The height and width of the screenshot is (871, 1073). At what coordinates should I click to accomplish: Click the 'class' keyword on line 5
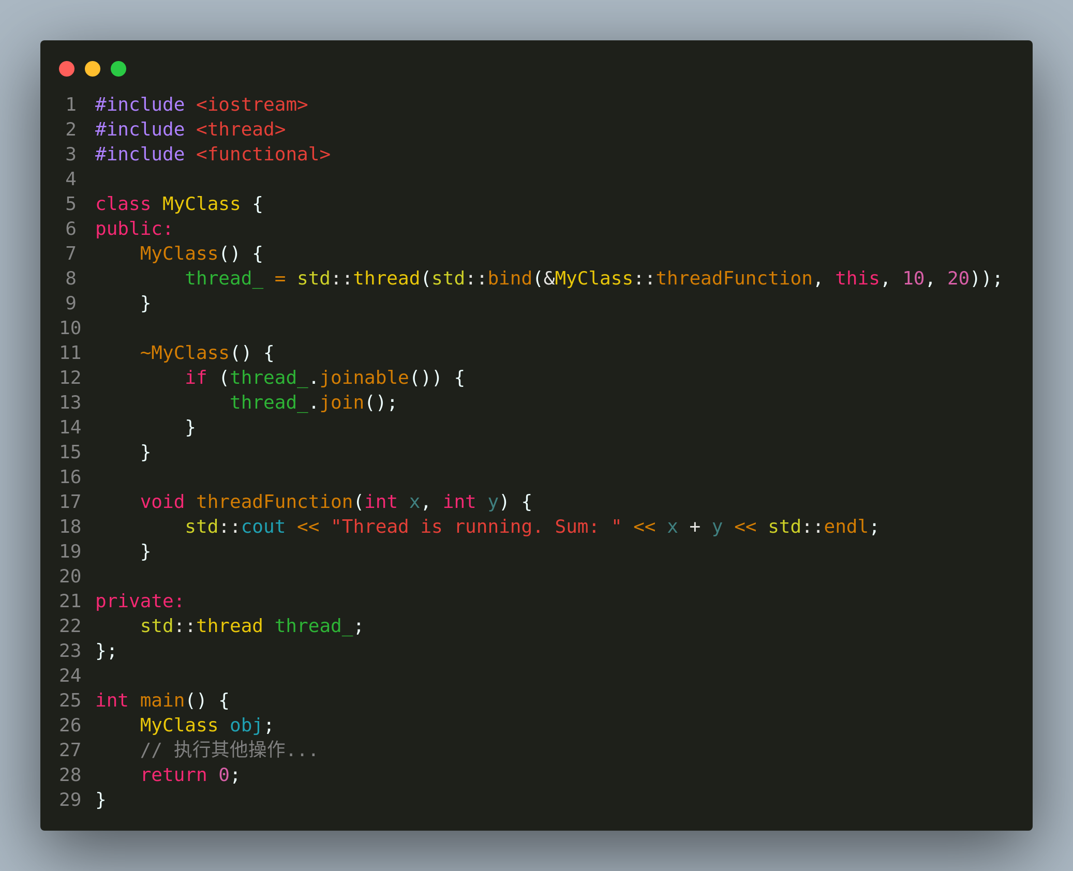[x=123, y=204]
